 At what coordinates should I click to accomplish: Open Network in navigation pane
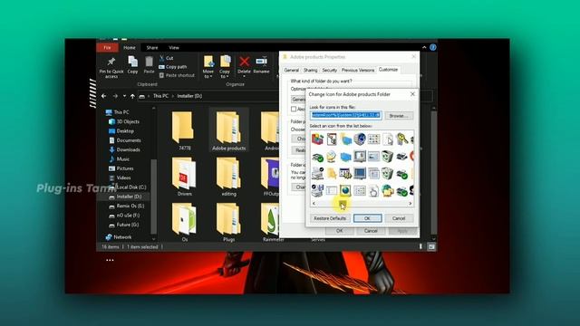tap(119, 237)
